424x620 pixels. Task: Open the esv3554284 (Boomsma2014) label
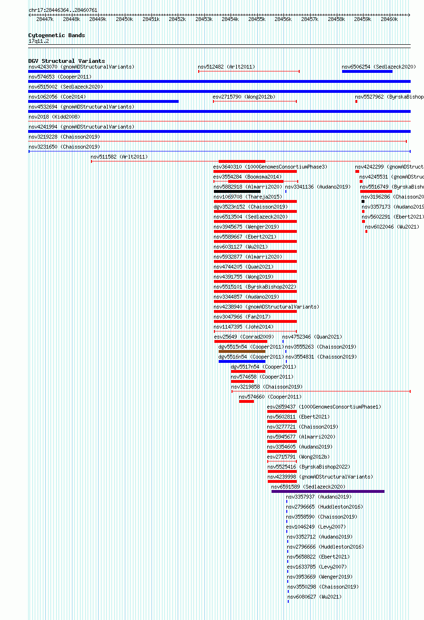pyautogui.click(x=247, y=177)
